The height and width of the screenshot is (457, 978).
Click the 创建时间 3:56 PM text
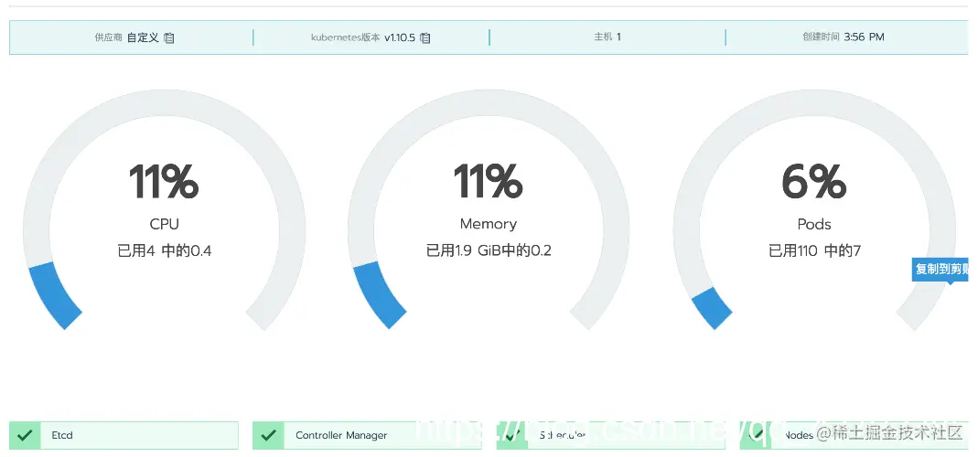[844, 37]
